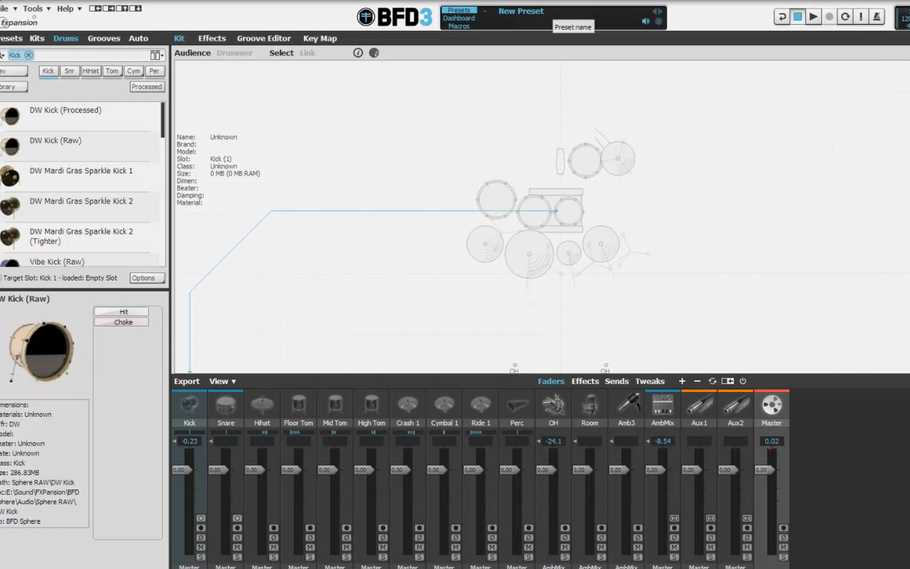Expand the AmbMix channel arrow left of -8.54
Screen dimensions: 910x569
click(648, 442)
